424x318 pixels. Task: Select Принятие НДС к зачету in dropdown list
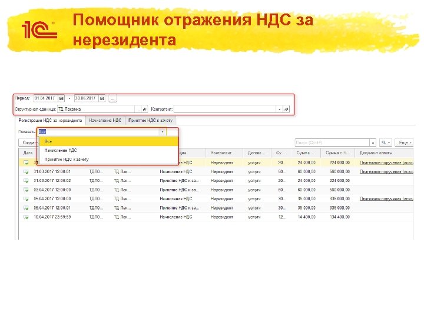(109, 159)
